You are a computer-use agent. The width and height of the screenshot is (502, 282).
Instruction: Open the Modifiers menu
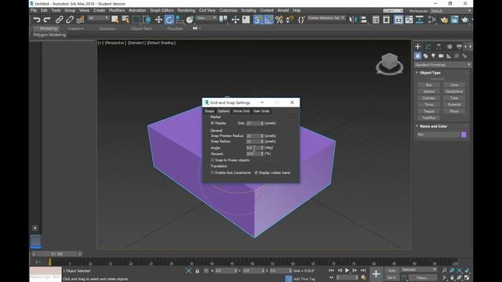tap(117, 10)
